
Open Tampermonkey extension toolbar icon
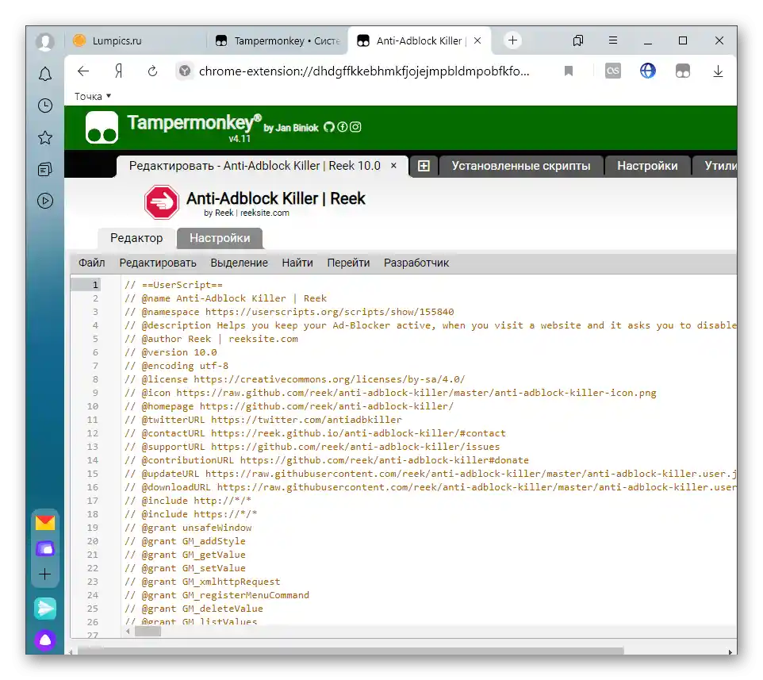click(x=683, y=71)
